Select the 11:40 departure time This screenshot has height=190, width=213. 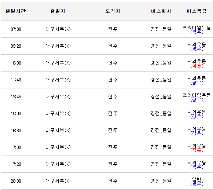tap(16, 80)
